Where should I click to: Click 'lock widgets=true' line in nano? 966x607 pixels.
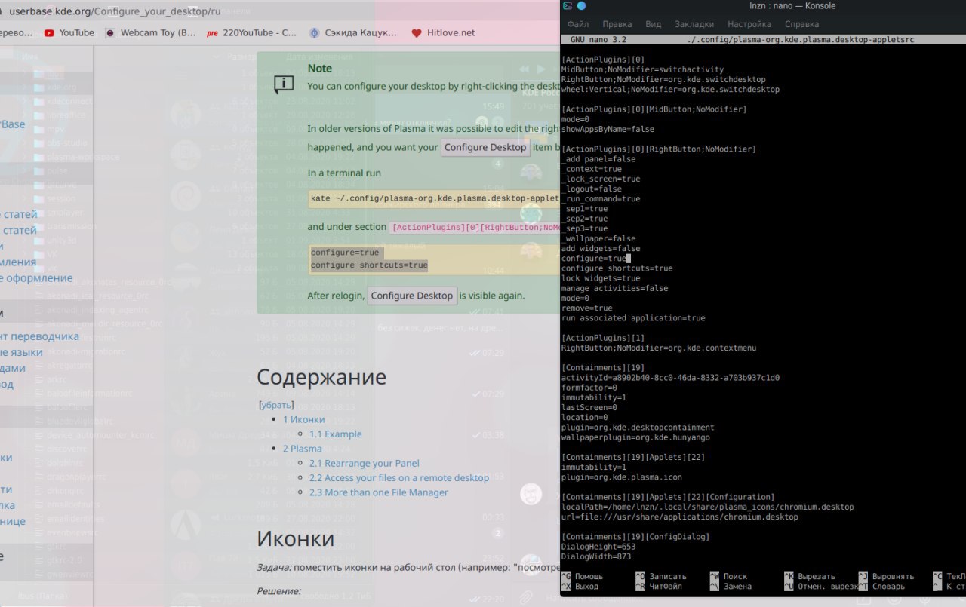click(600, 278)
